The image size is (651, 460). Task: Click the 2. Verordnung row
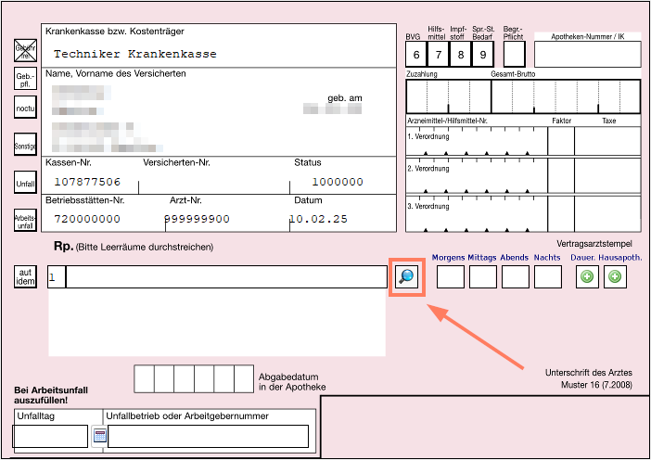pyautogui.click(x=523, y=175)
